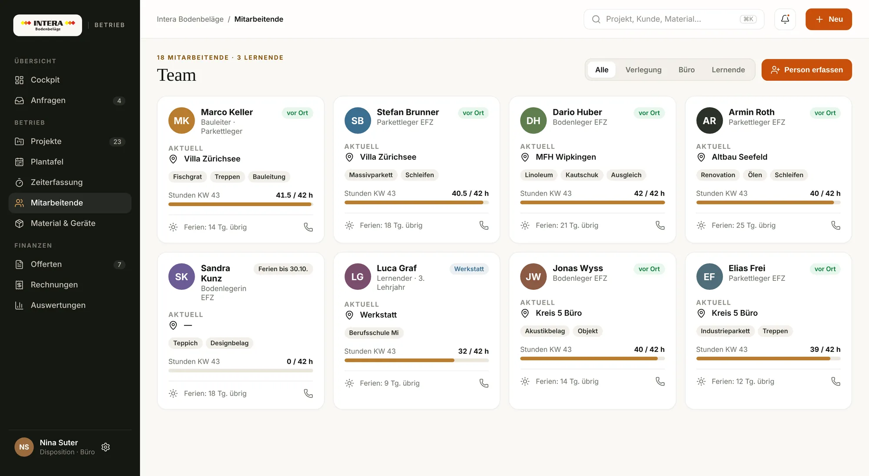Click the location pin beside MFH Wipkingen
This screenshot has height=476, width=869.
[x=525, y=157]
